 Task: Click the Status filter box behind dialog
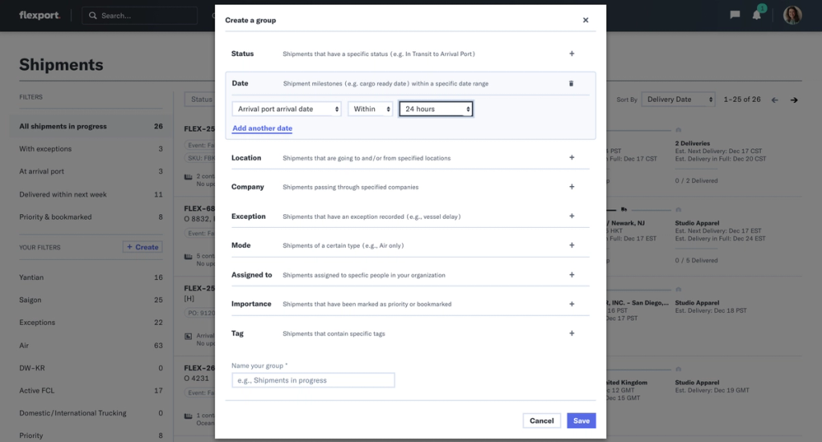point(200,99)
